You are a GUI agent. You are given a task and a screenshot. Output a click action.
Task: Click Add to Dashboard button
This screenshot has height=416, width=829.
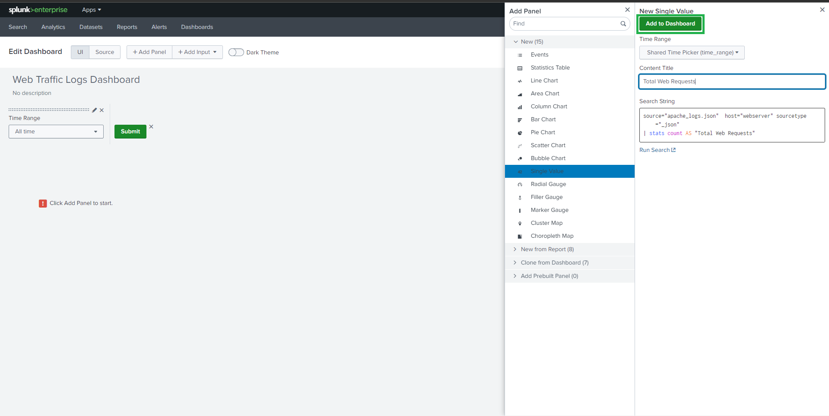[x=670, y=24]
